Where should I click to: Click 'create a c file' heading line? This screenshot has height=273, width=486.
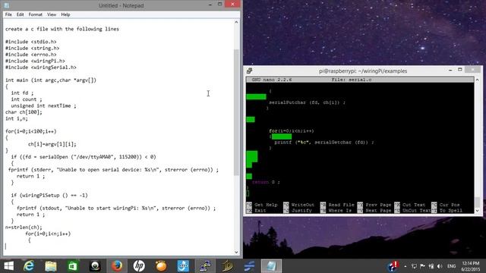62,29
